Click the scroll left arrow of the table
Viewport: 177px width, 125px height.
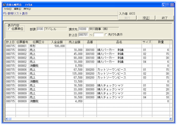(x=7, y=119)
